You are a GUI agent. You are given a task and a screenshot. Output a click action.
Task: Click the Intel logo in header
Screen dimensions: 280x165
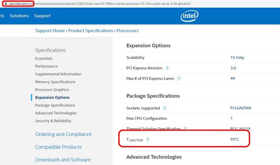pyautogui.click(x=189, y=16)
